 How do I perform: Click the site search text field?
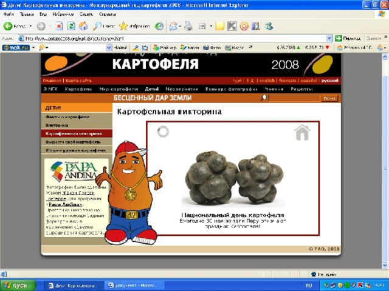pos(294,98)
